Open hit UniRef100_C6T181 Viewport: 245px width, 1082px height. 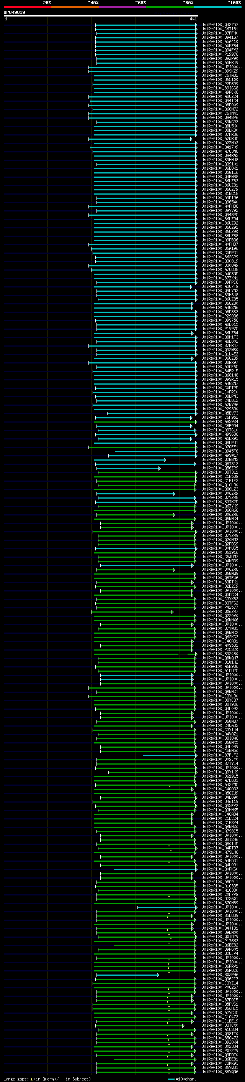[x=219, y=29]
